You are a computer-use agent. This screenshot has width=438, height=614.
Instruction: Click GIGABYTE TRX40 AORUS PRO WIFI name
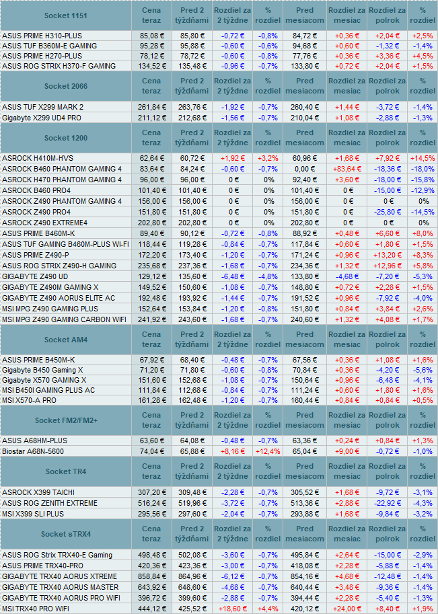click(61, 598)
